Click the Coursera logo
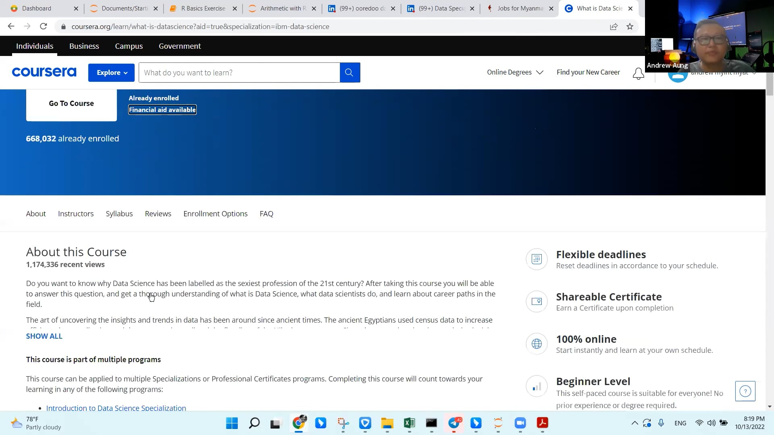Viewport: 774px width, 435px height. tap(44, 72)
